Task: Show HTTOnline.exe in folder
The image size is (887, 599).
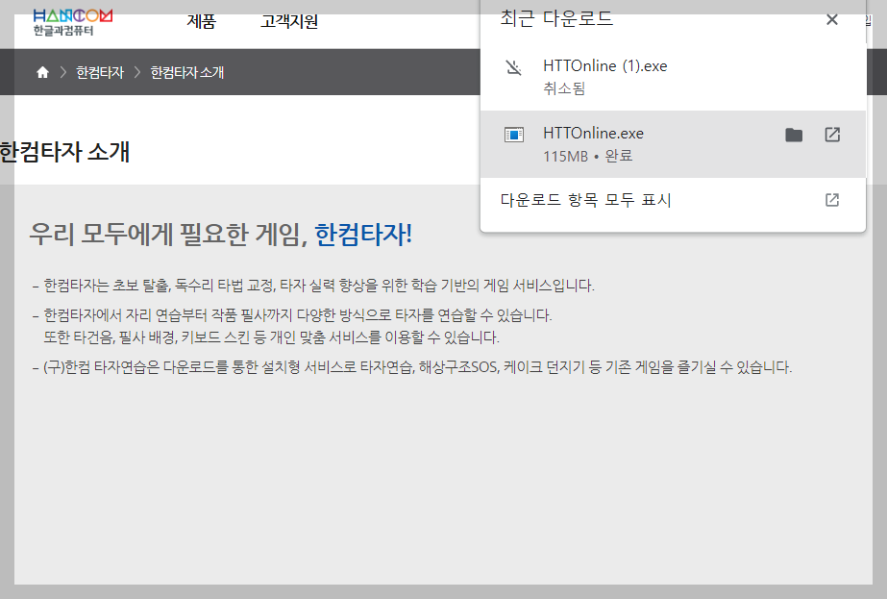Action: point(794,135)
